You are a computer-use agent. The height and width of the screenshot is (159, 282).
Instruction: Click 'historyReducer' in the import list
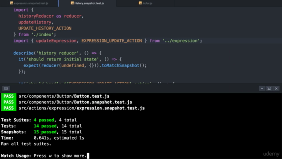(36, 16)
